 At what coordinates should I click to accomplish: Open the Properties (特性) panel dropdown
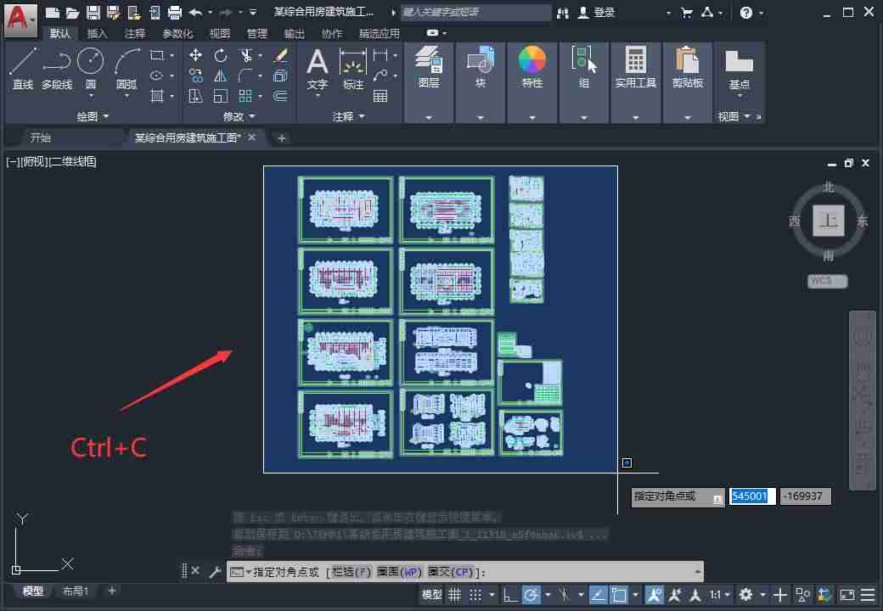(x=532, y=118)
